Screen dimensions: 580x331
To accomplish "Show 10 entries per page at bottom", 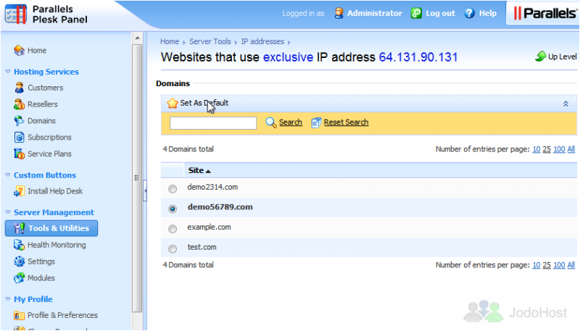I will [x=536, y=265].
